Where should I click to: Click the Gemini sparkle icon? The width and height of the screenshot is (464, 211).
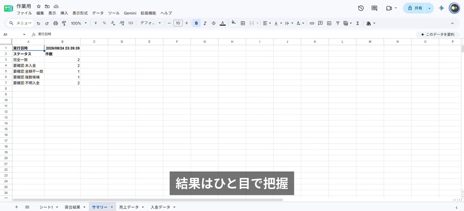(441, 8)
